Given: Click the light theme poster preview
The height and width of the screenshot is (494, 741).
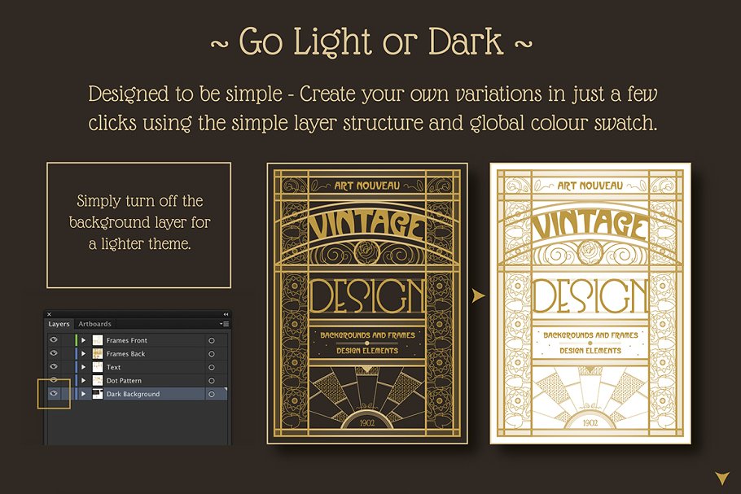Looking at the screenshot, I should click(590, 304).
